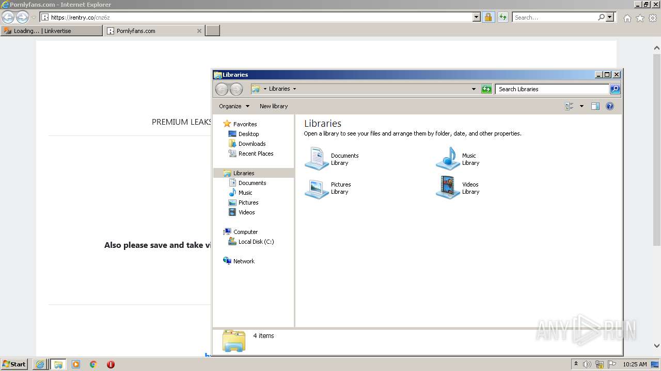This screenshot has height=371, width=661.
Task: Open the Documents library icon in main pane
Action: [x=316, y=159]
